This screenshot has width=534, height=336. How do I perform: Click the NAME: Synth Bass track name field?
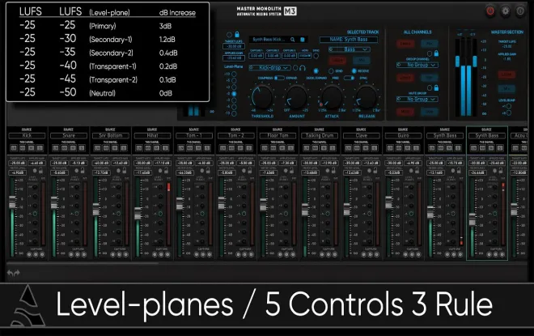(x=350, y=39)
